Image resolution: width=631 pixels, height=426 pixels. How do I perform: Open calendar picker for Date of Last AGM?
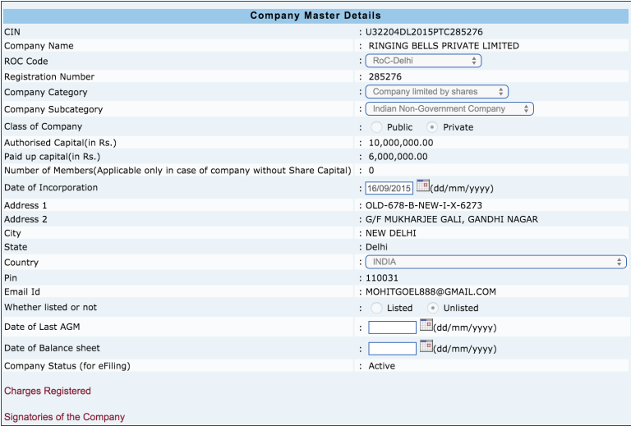pyautogui.click(x=426, y=326)
